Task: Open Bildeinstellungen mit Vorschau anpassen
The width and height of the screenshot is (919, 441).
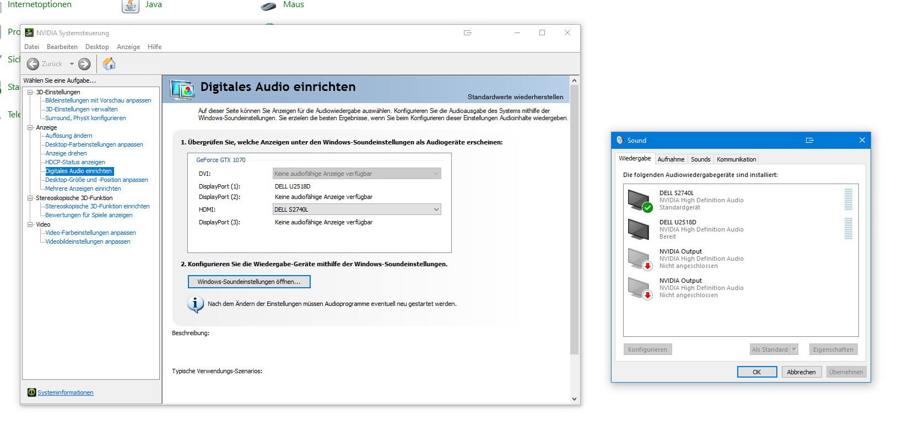Action: (98, 100)
